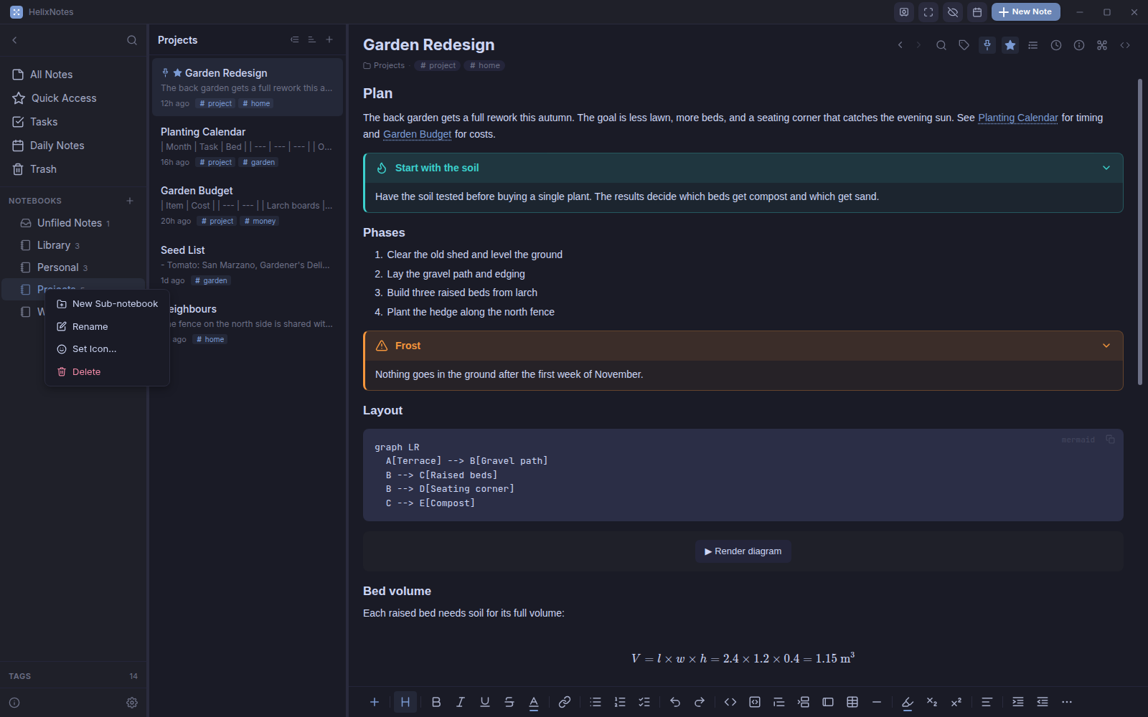Open the text color picker (underlined A)
Screen dimensions: 1148x717
(x=534, y=702)
